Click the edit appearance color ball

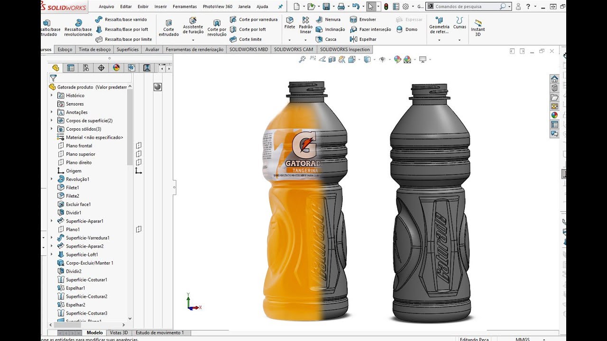pyautogui.click(x=397, y=59)
